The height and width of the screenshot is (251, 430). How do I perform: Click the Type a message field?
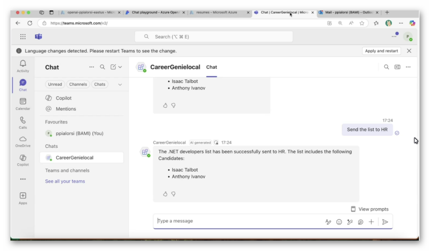[239, 221]
